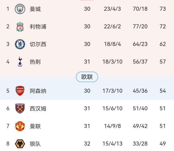This screenshot has height=151, width=174.
Task: Tap team name 曼联
Action: 35,126
